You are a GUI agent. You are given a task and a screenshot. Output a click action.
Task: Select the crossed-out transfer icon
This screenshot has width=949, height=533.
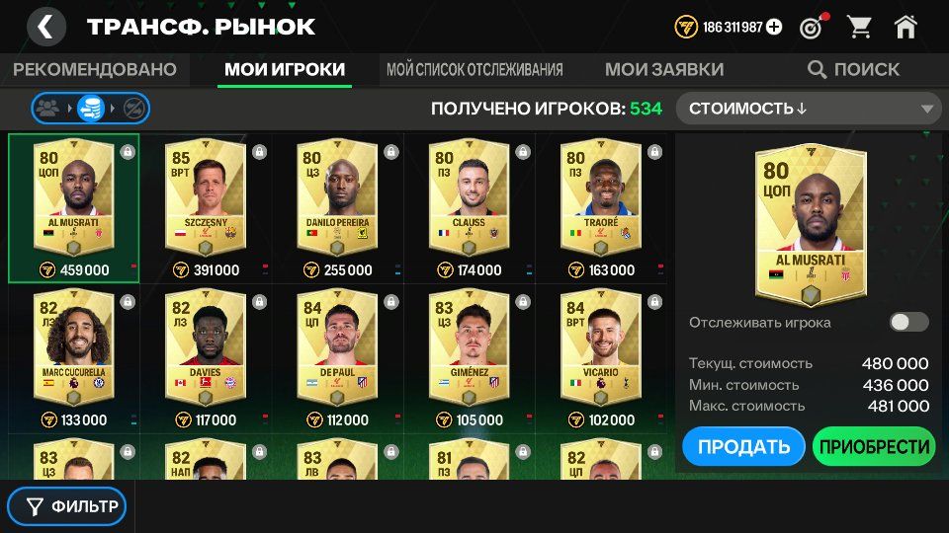click(133, 109)
